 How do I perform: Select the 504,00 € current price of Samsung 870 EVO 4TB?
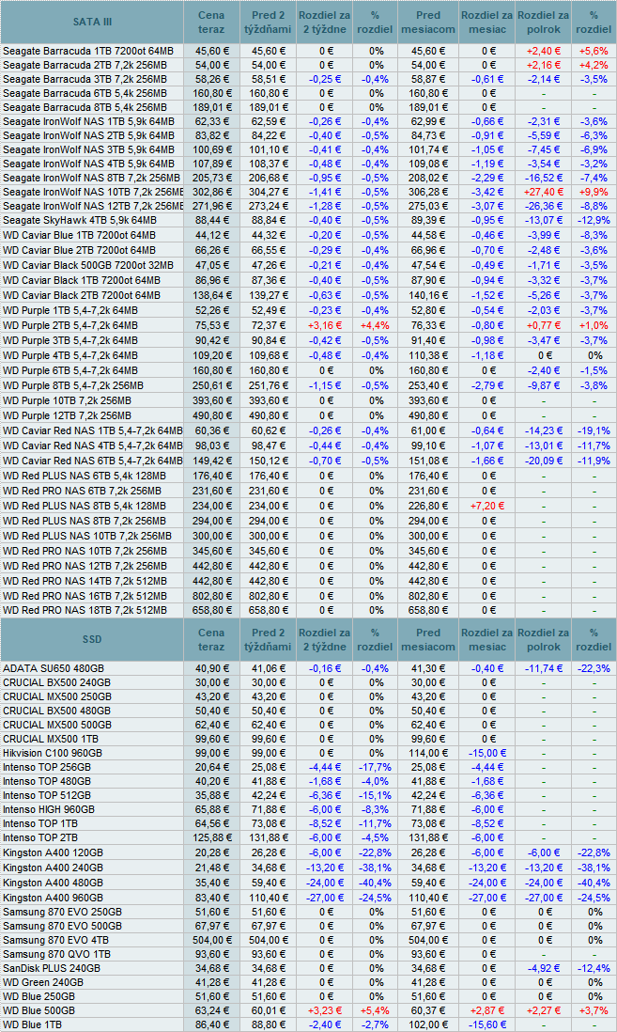[x=212, y=940]
